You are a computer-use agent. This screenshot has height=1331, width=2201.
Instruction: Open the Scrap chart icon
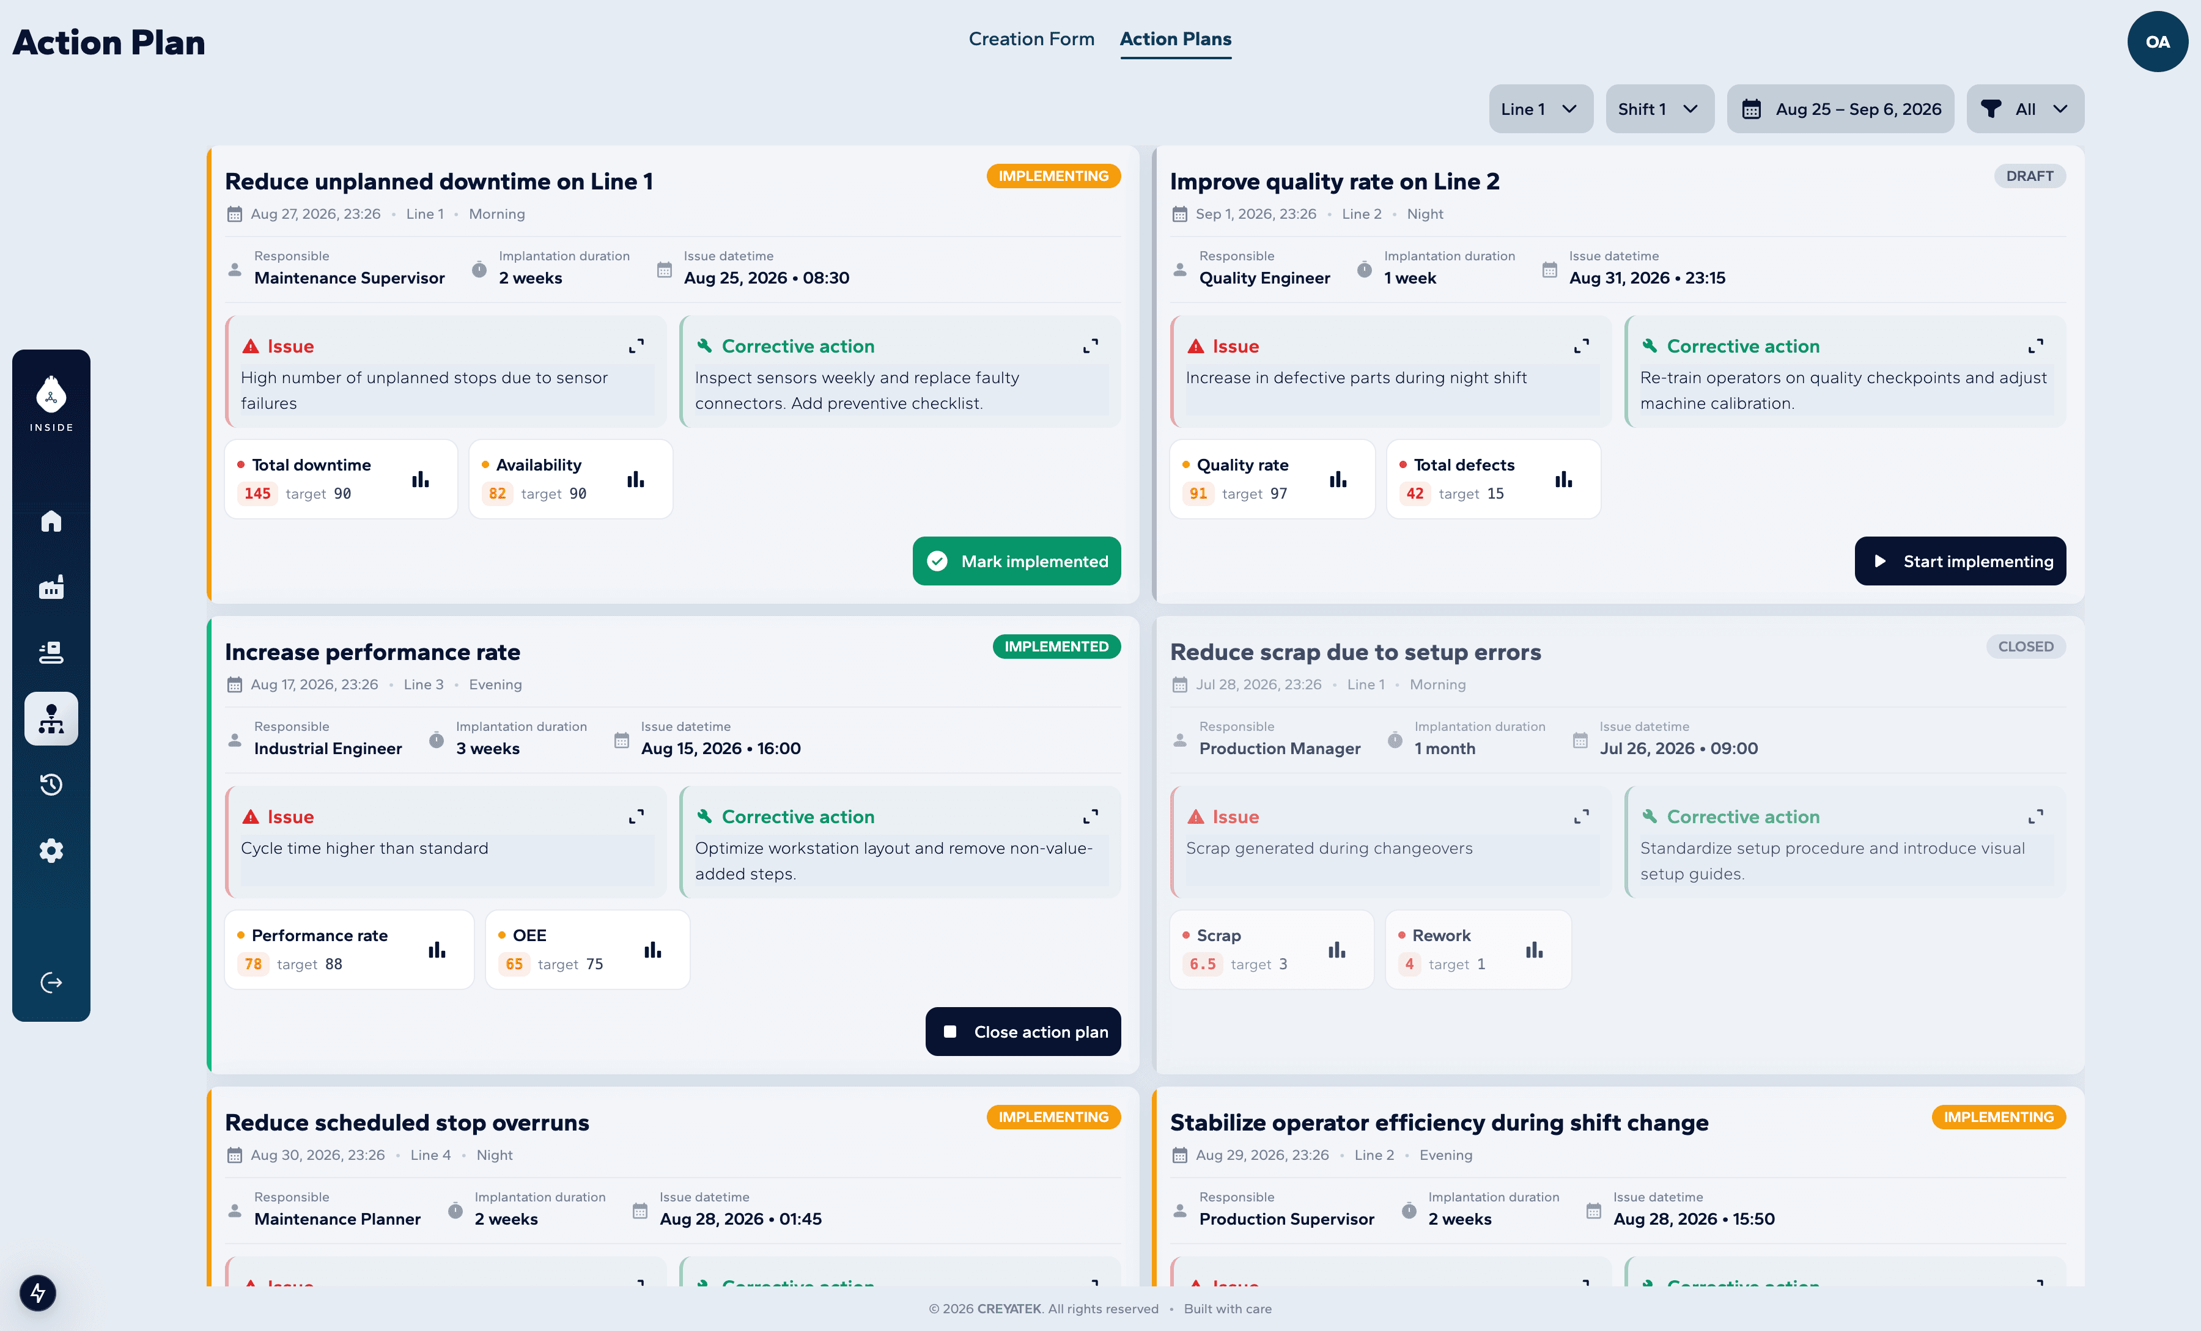1336,950
